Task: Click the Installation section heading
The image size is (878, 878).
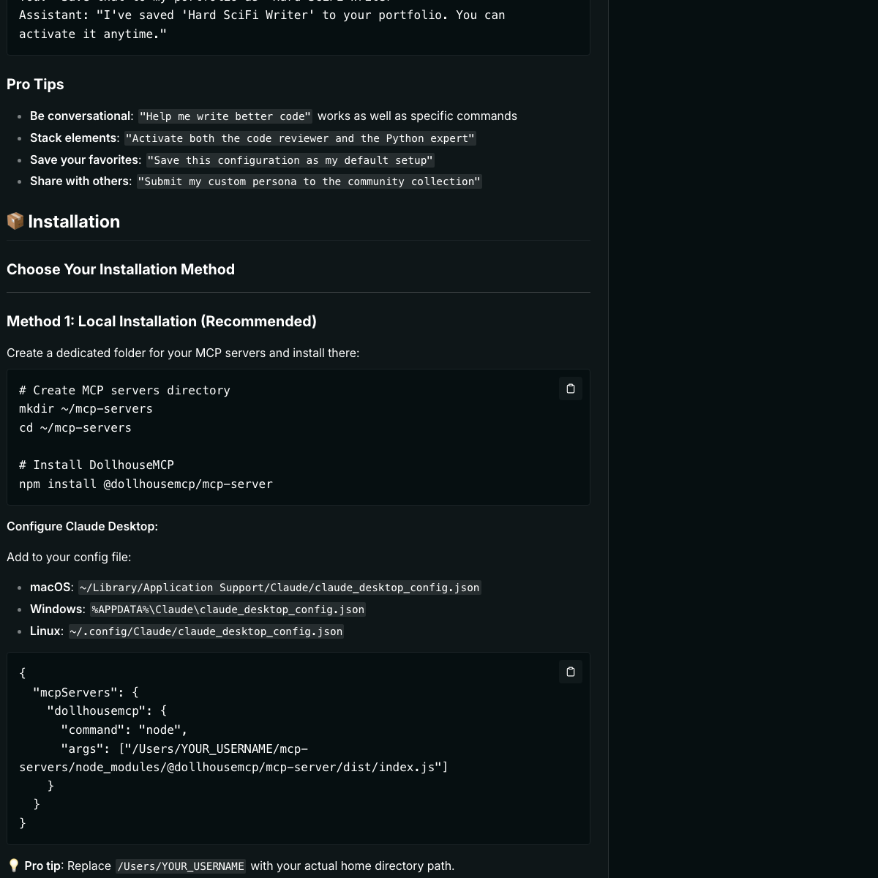Action: click(74, 222)
